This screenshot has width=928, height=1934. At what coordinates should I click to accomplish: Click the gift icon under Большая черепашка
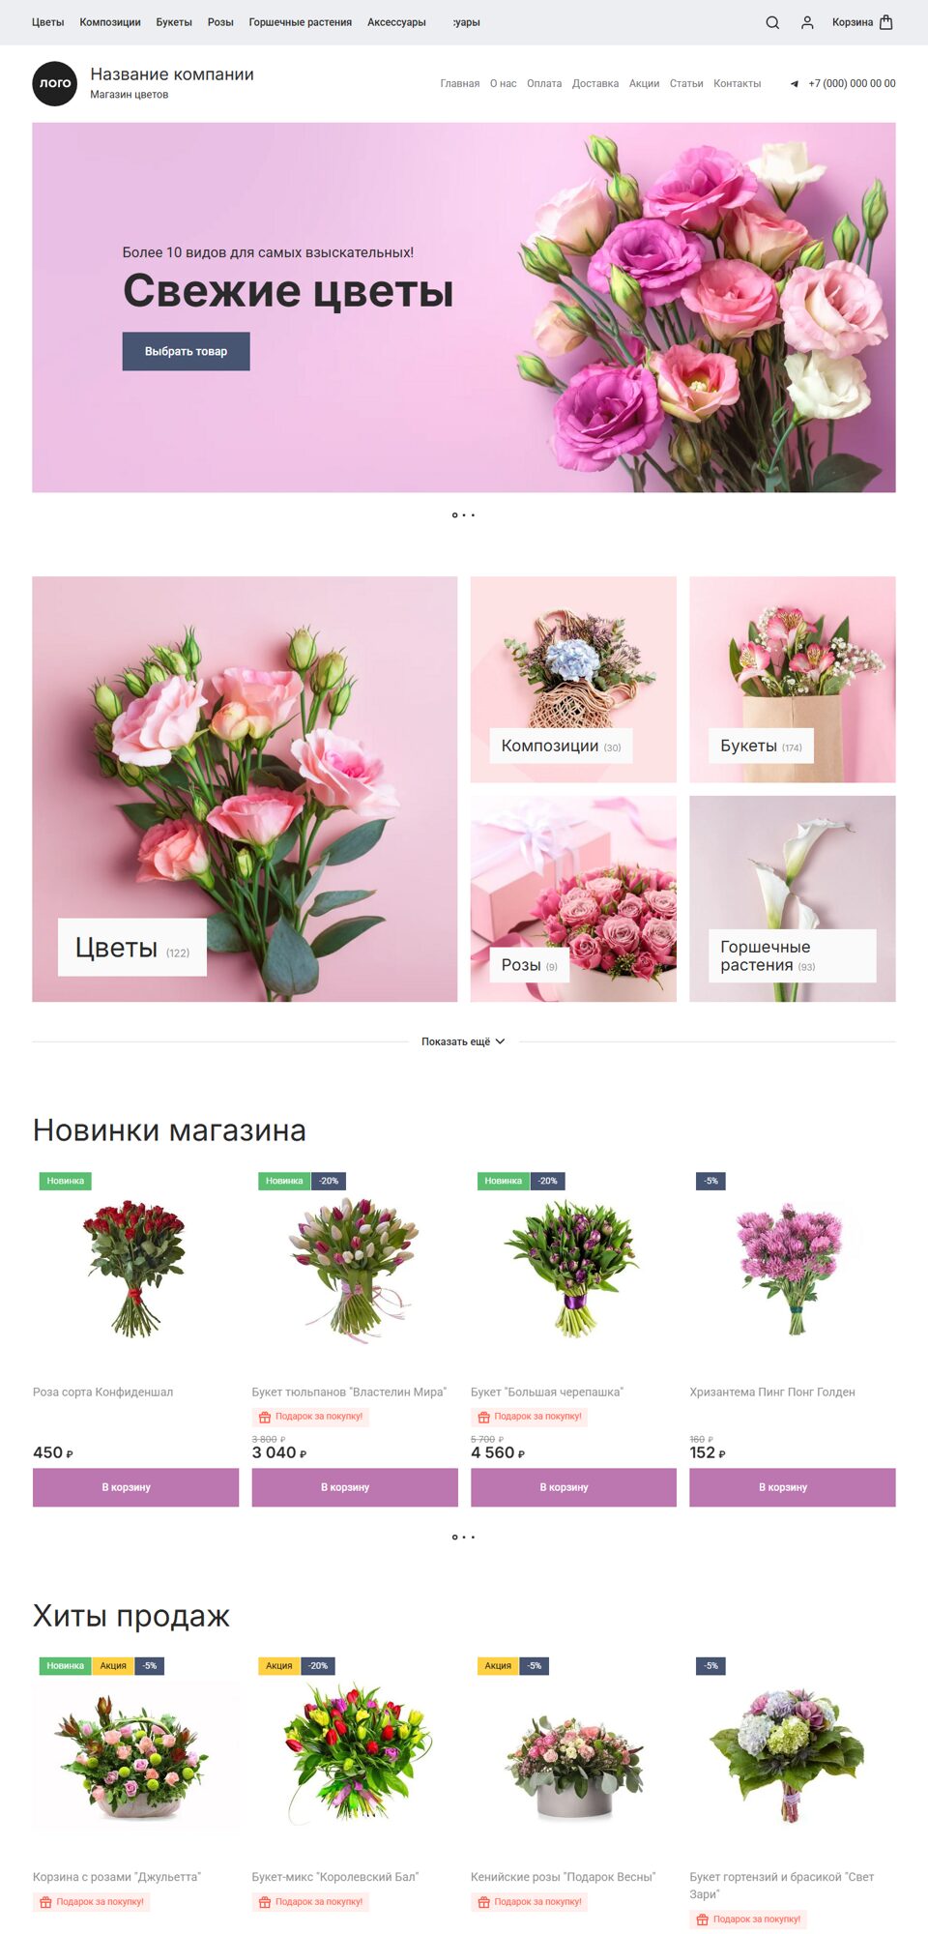pos(483,1417)
